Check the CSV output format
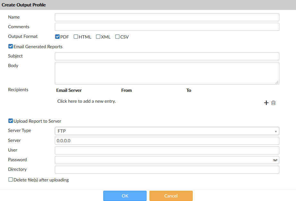296x201 pixels. 118,37
